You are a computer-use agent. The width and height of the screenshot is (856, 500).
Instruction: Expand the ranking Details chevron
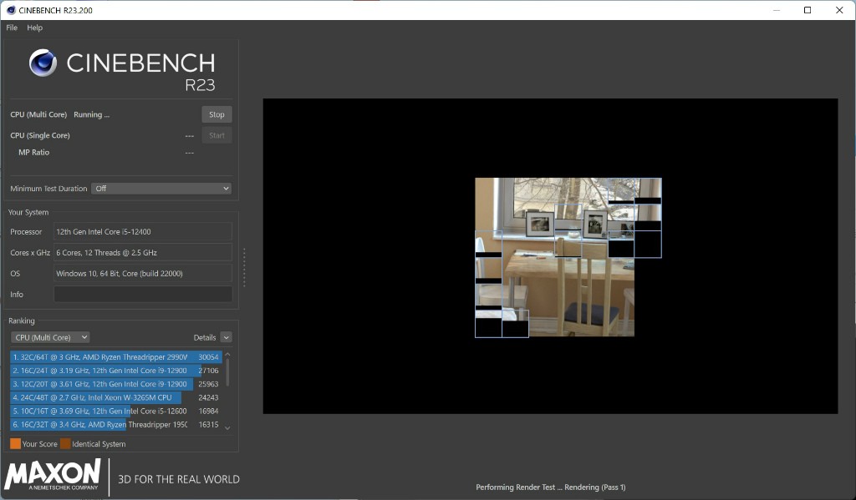pyautogui.click(x=226, y=337)
